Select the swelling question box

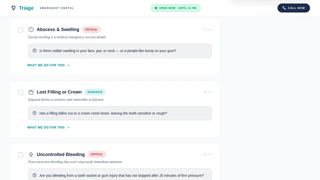tap(120, 51)
